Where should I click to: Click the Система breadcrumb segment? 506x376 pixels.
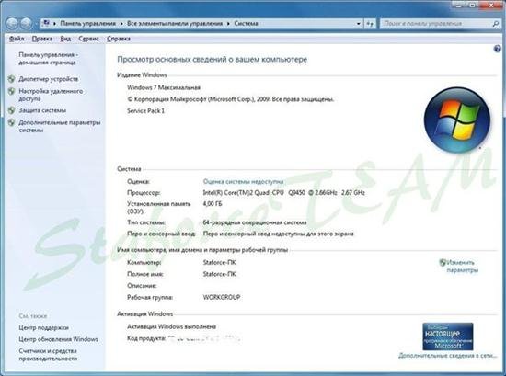(246, 24)
